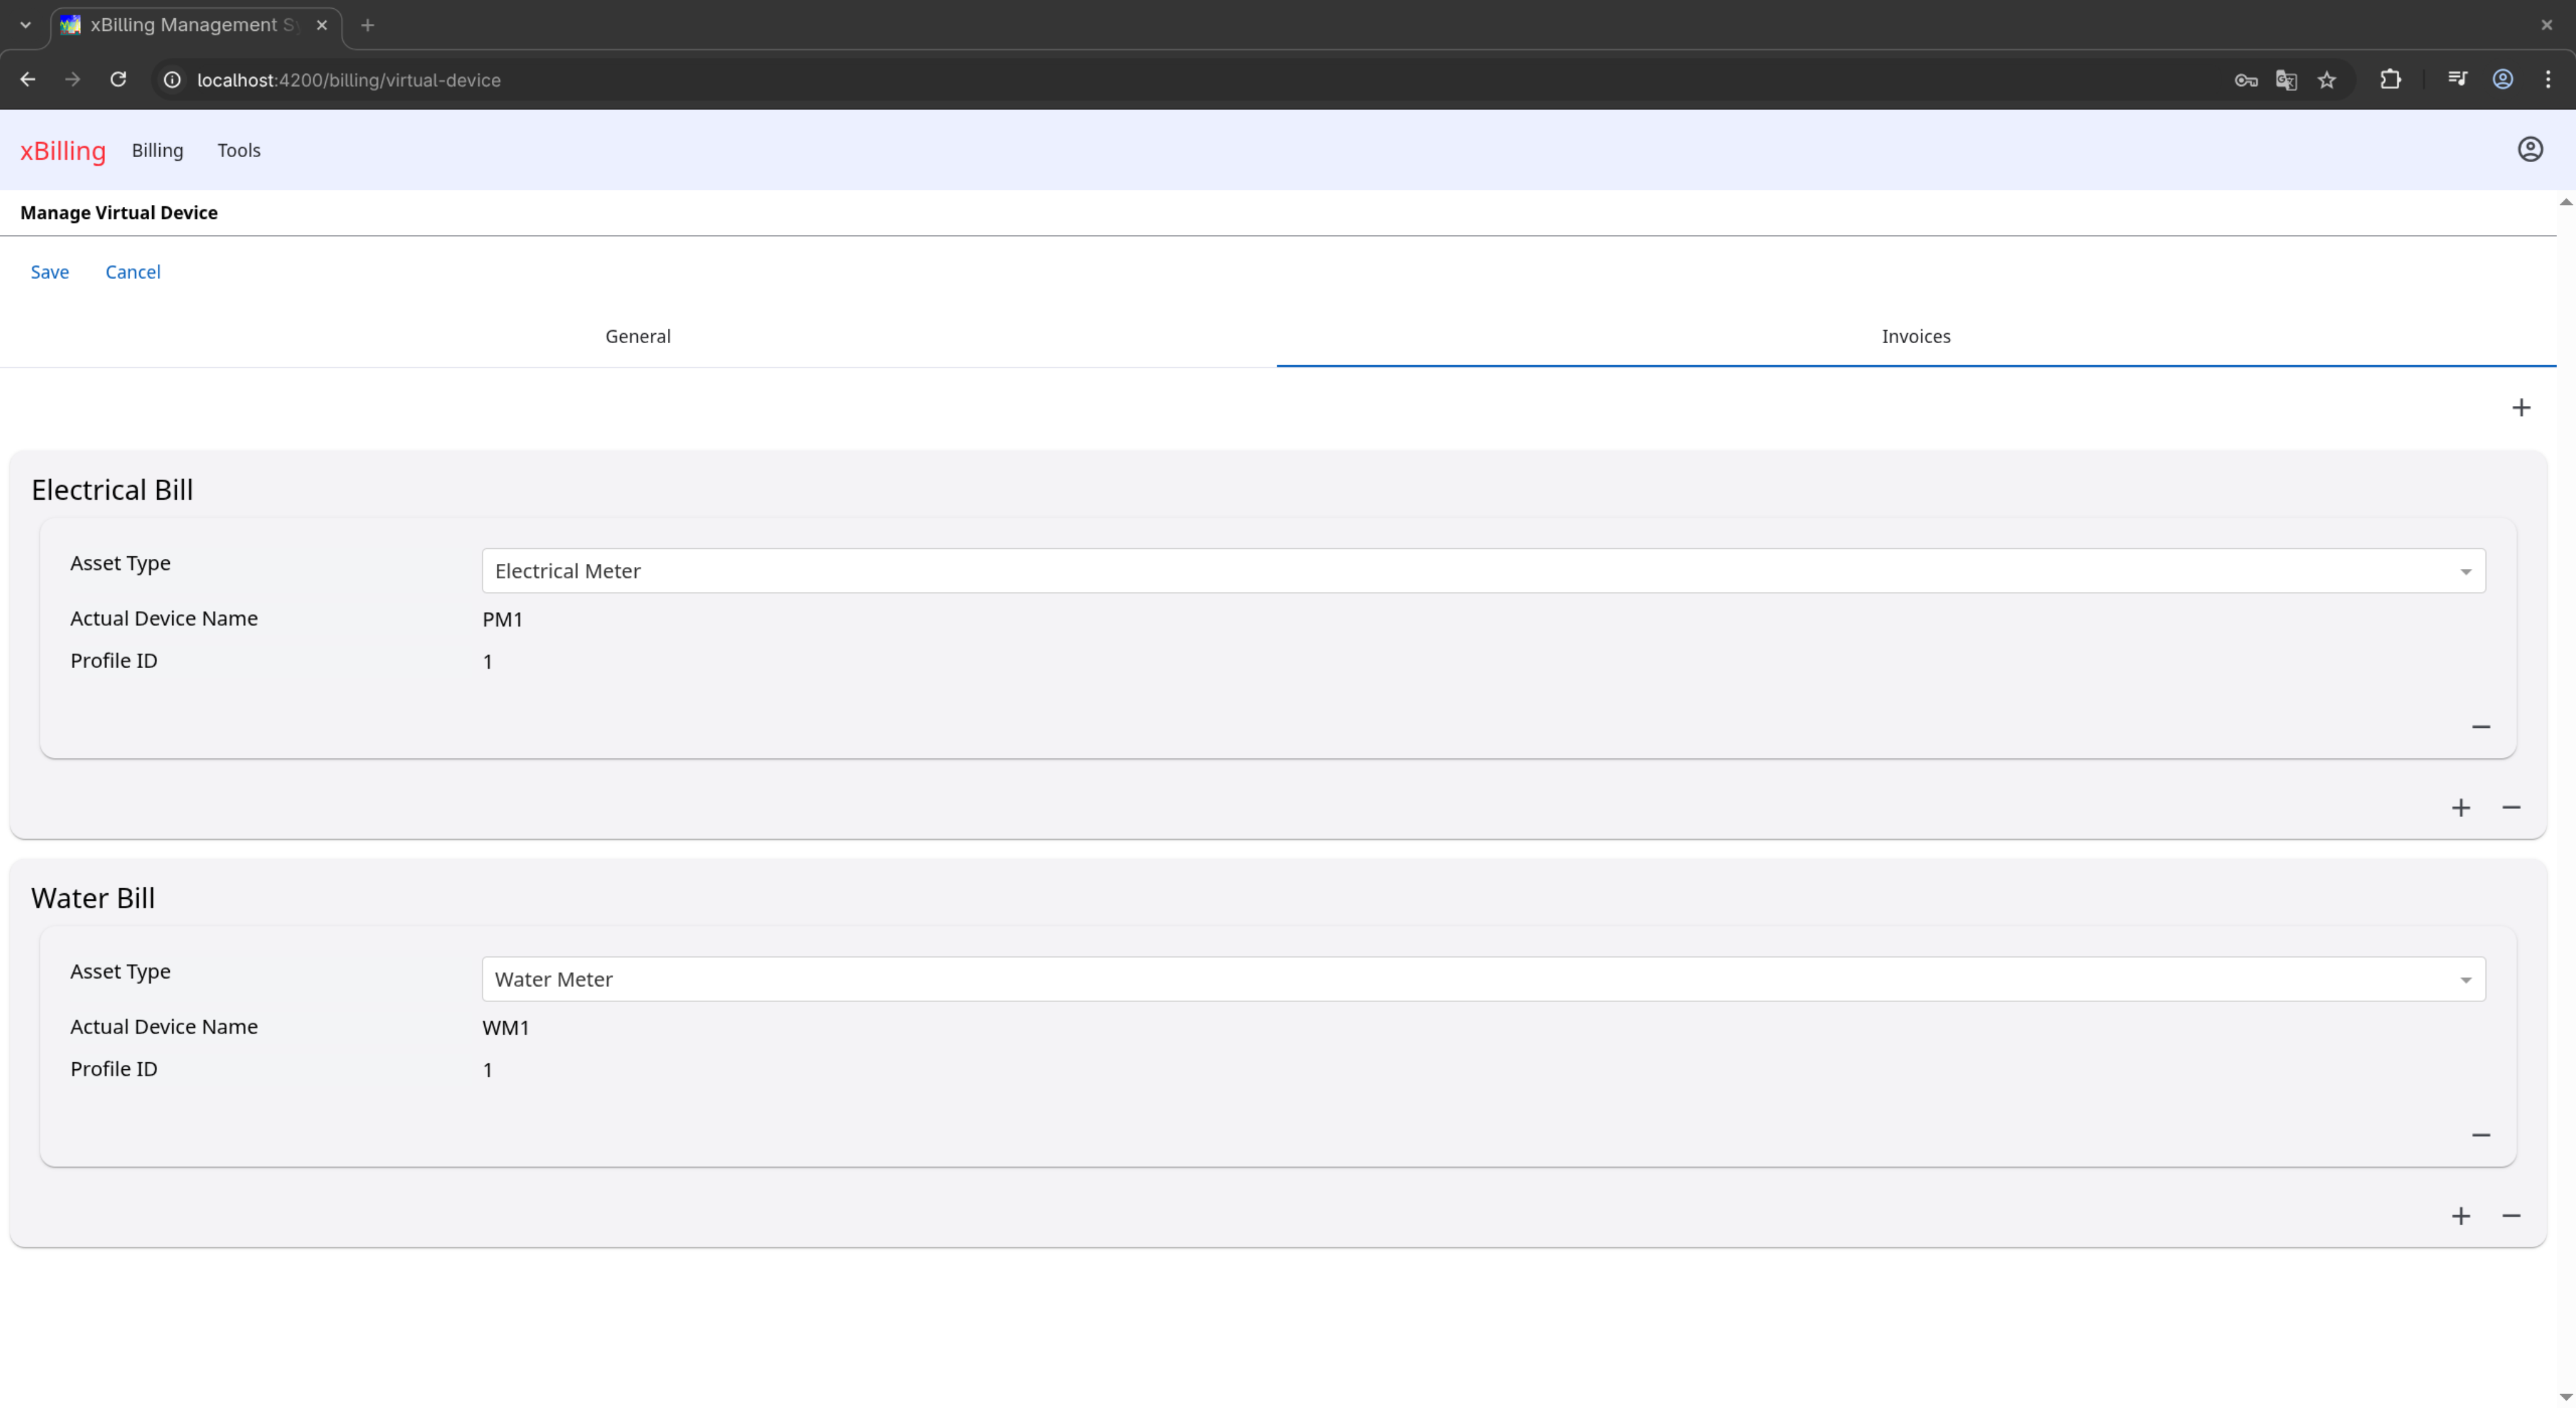Remove the WM1 device row in Water Bill
Screen dimensions: 2576x1408
2480,1135
